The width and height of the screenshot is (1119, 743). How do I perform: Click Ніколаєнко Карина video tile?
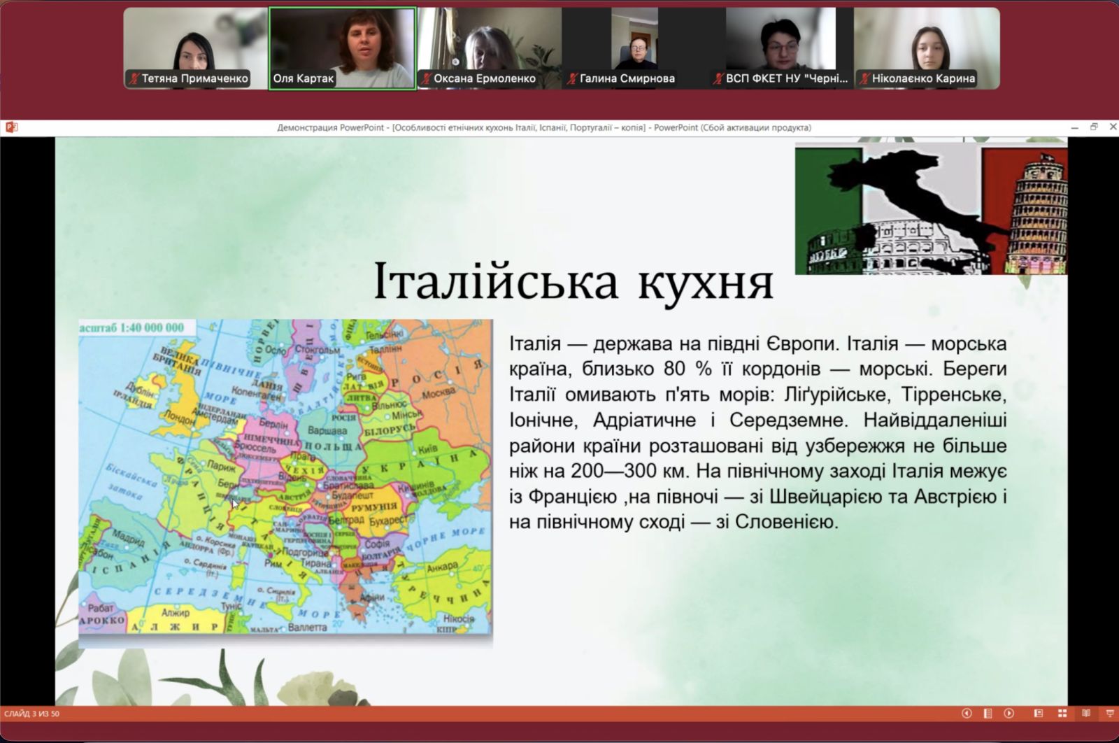click(x=927, y=48)
